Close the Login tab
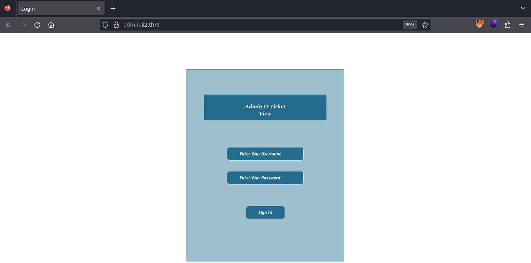The image size is (531, 263). 98,8
